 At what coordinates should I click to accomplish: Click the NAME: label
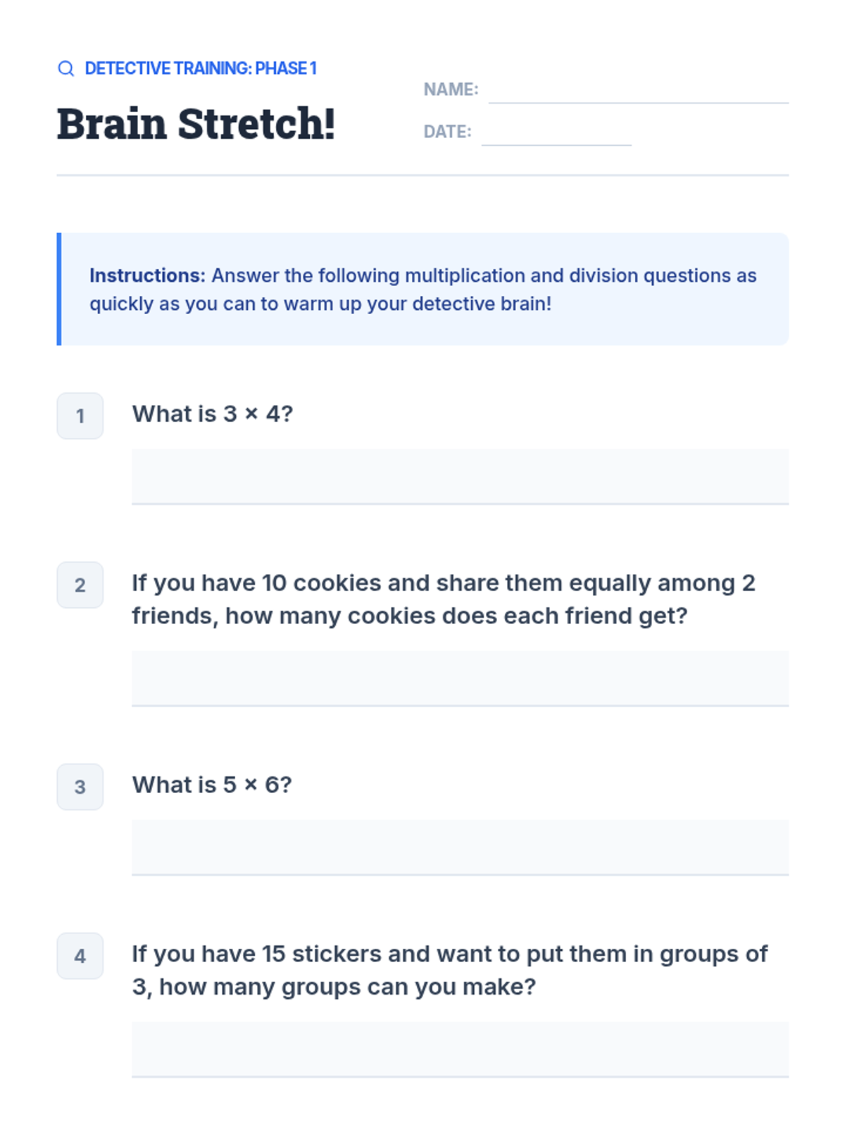coord(451,89)
